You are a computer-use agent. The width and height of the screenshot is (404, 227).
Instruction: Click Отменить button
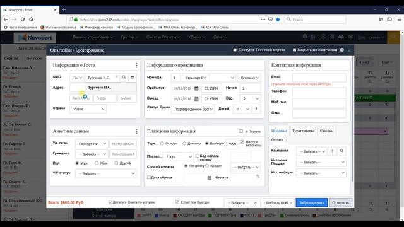(340, 202)
